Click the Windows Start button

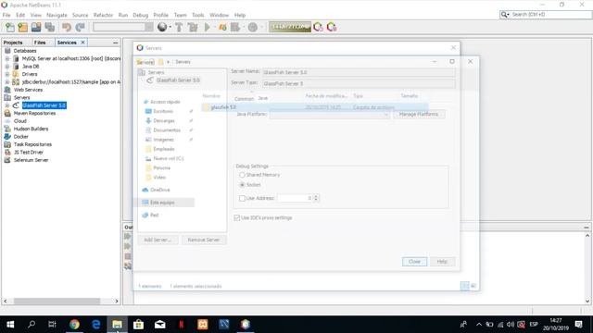[10, 324]
